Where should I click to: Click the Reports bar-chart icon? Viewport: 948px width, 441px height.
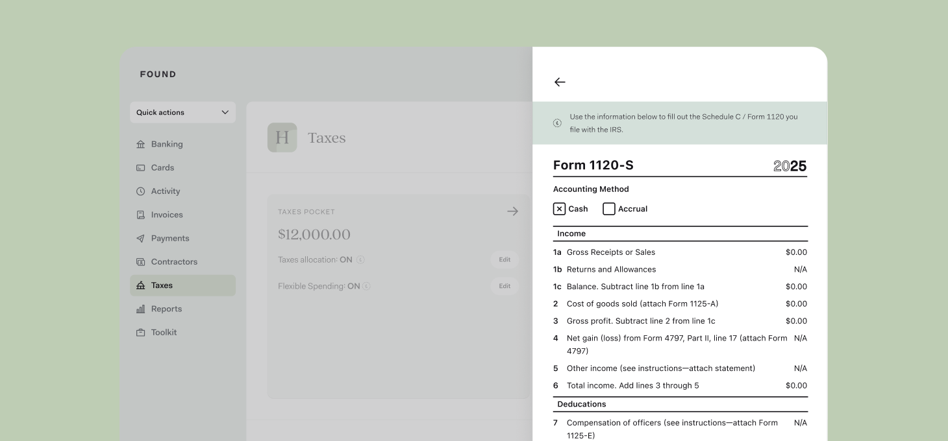140,309
